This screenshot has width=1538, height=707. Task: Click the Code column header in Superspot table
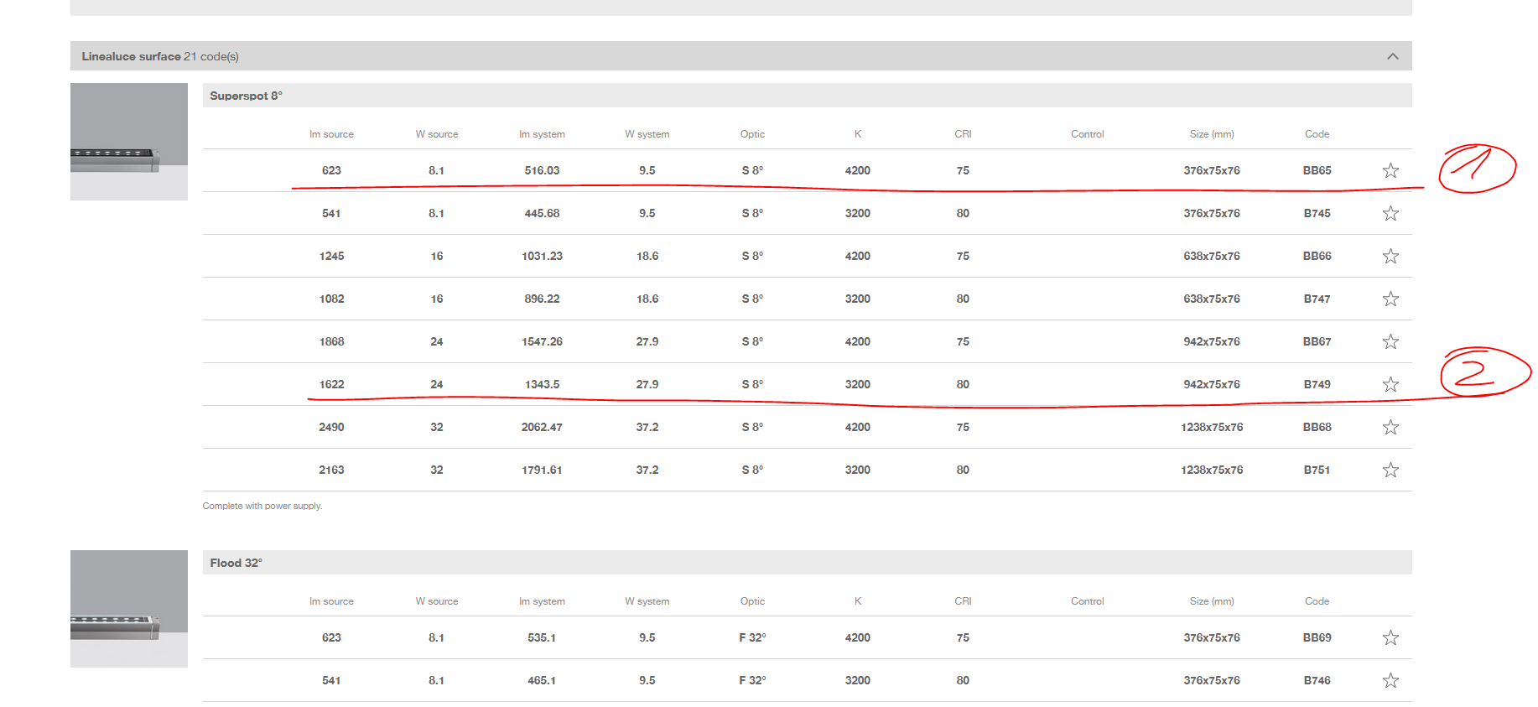pyautogui.click(x=1317, y=134)
